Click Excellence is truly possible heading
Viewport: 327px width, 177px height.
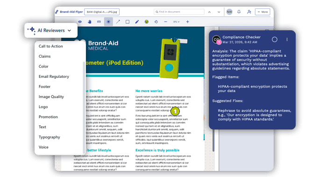(157, 150)
